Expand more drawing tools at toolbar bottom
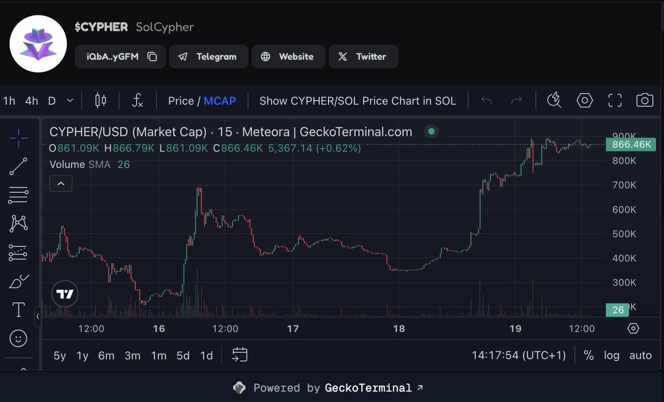Image resolution: width=664 pixels, height=402 pixels. click(x=23, y=368)
